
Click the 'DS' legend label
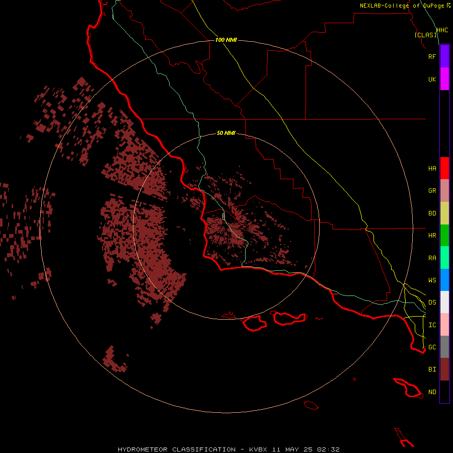point(432,303)
